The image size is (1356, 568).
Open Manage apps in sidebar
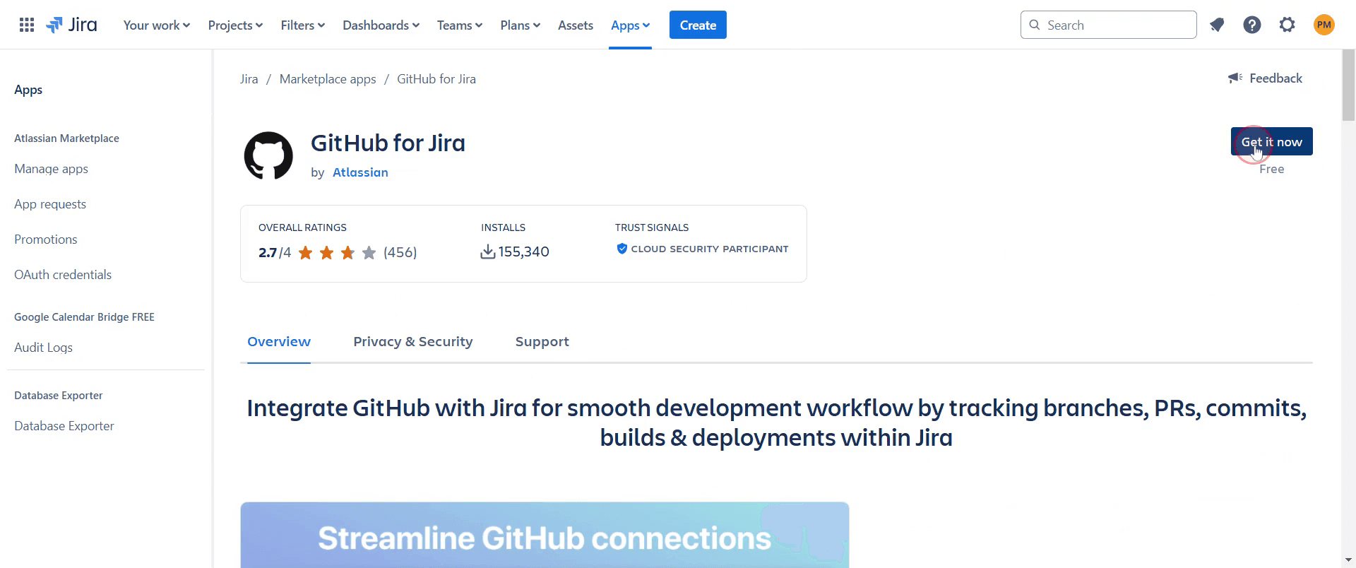pos(51,169)
